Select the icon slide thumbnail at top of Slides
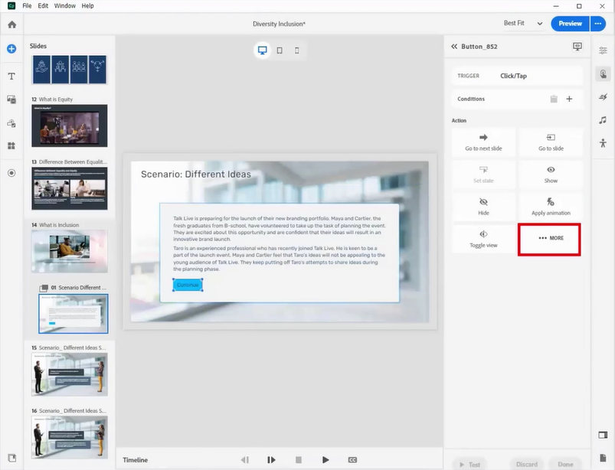The height and width of the screenshot is (470, 615). [x=70, y=70]
